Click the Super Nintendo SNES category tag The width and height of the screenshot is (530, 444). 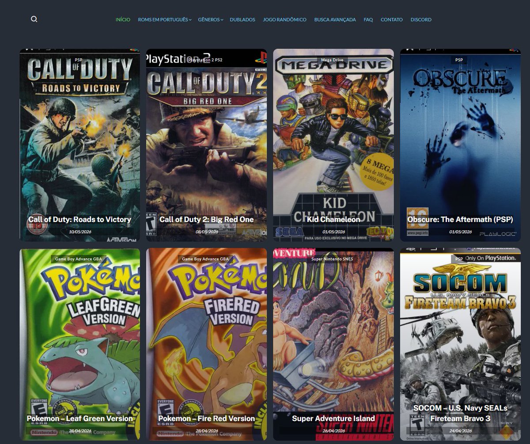point(332,259)
